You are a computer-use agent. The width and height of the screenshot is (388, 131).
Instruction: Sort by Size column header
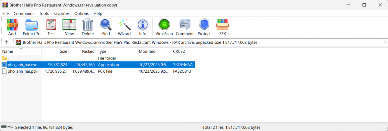[x=55, y=51]
